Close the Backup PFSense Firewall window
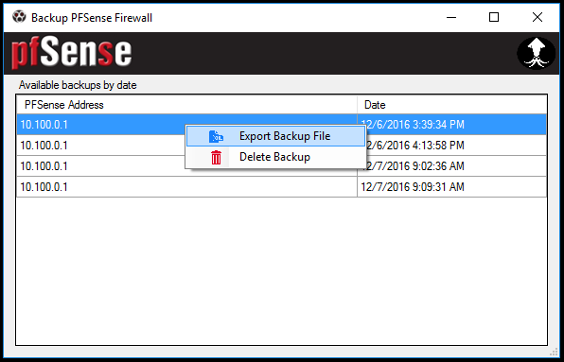The width and height of the screenshot is (564, 362). (538, 17)
